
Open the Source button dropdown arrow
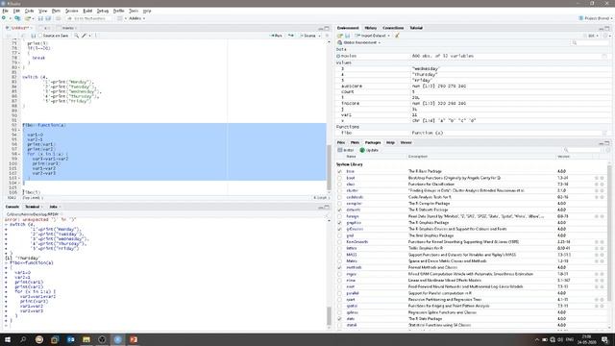(x=320, y=36)
